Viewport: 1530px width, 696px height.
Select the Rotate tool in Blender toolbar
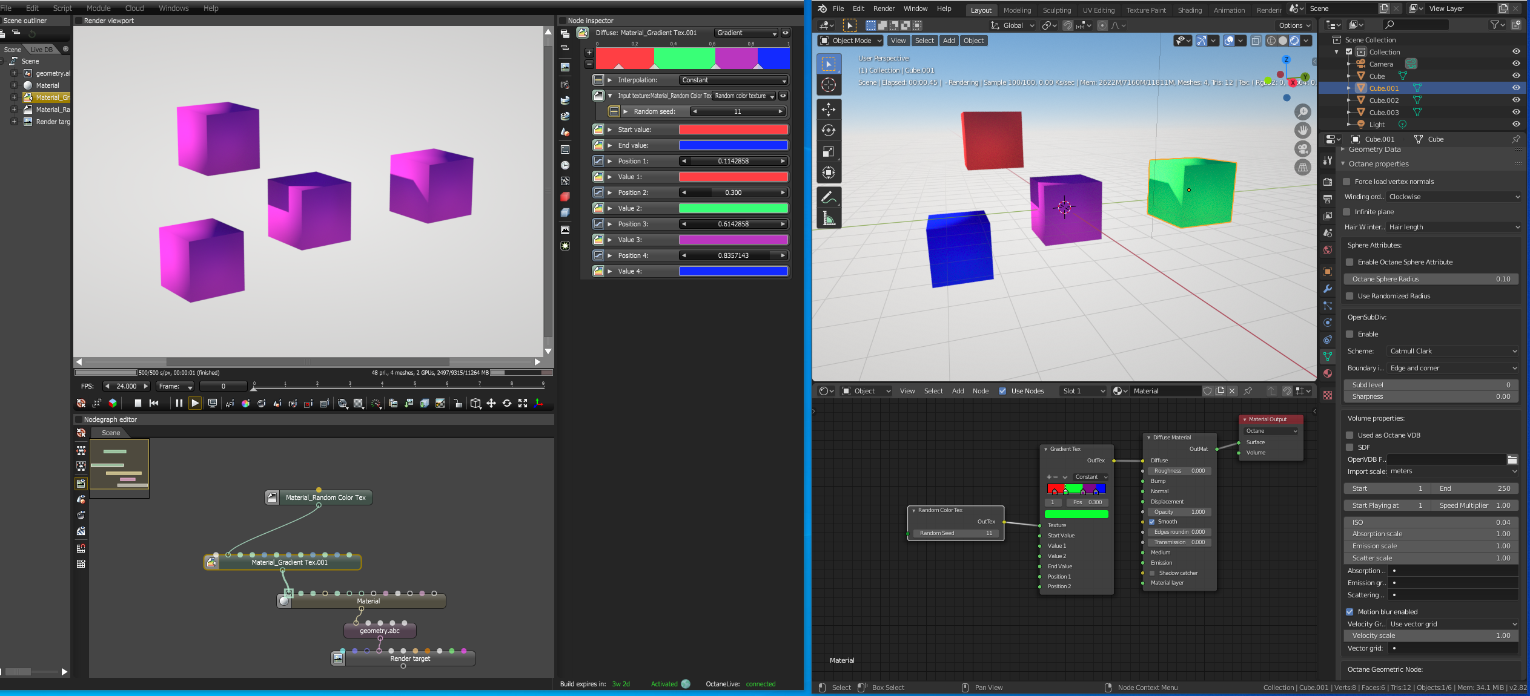(829, 130)
